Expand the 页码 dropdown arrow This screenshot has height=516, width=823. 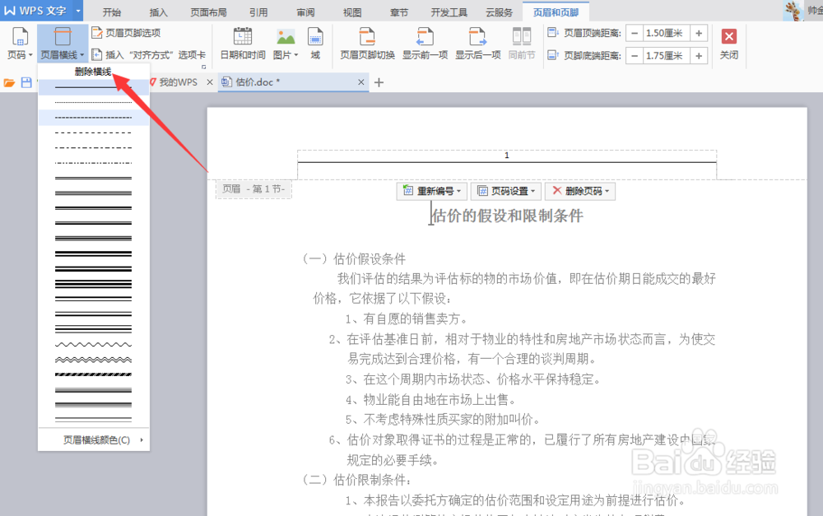pos(30,55)
